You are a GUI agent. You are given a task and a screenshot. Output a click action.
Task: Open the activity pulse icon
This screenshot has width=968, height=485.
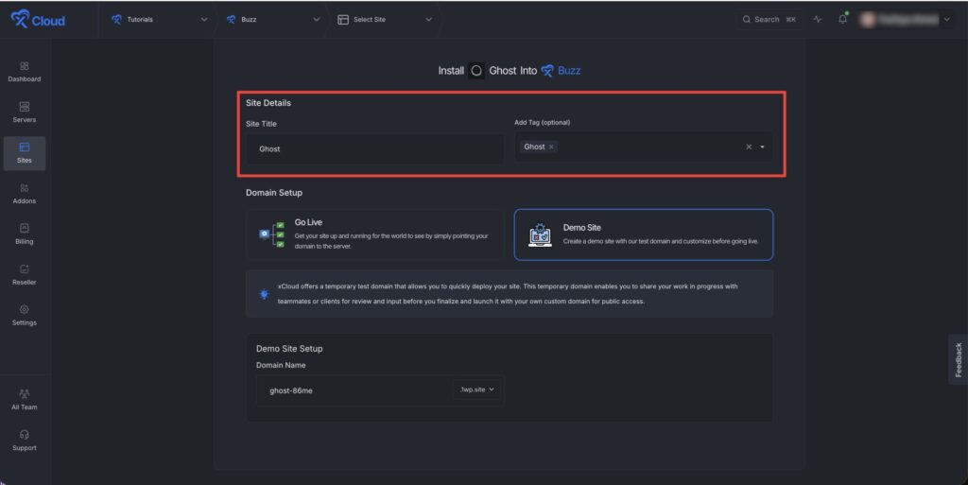[x=818, y=20]
